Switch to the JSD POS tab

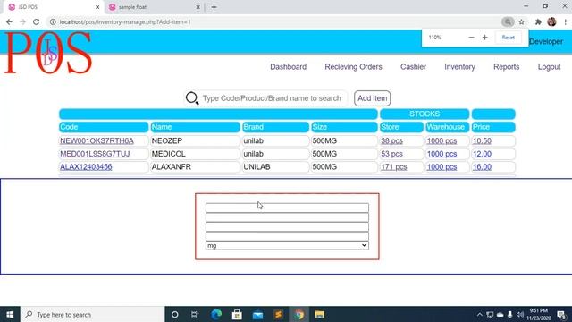coord(53,7)
